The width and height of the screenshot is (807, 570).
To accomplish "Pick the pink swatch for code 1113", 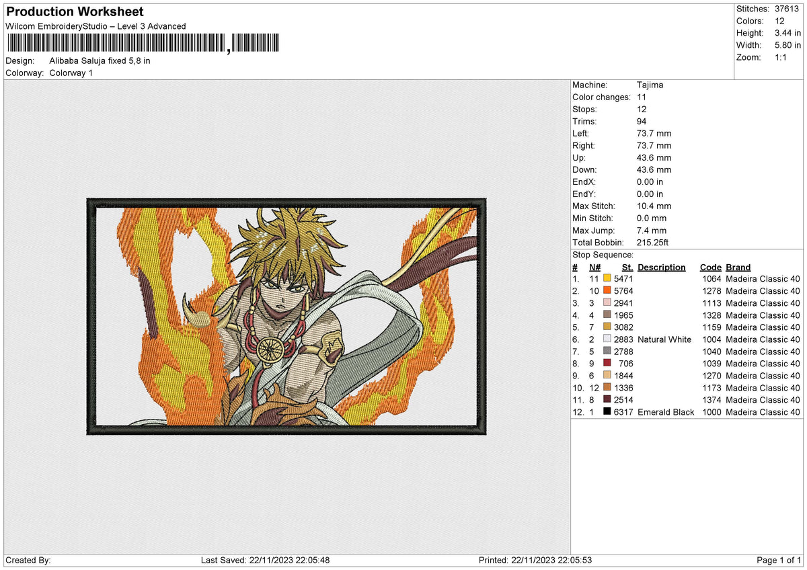I will tap(607, 302).
